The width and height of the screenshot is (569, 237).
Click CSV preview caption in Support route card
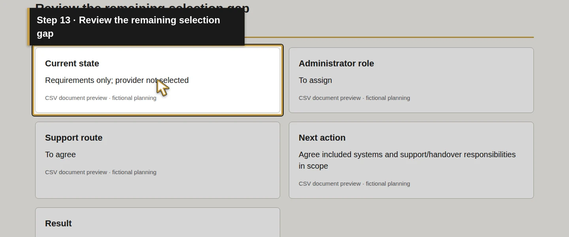(101, 172)
